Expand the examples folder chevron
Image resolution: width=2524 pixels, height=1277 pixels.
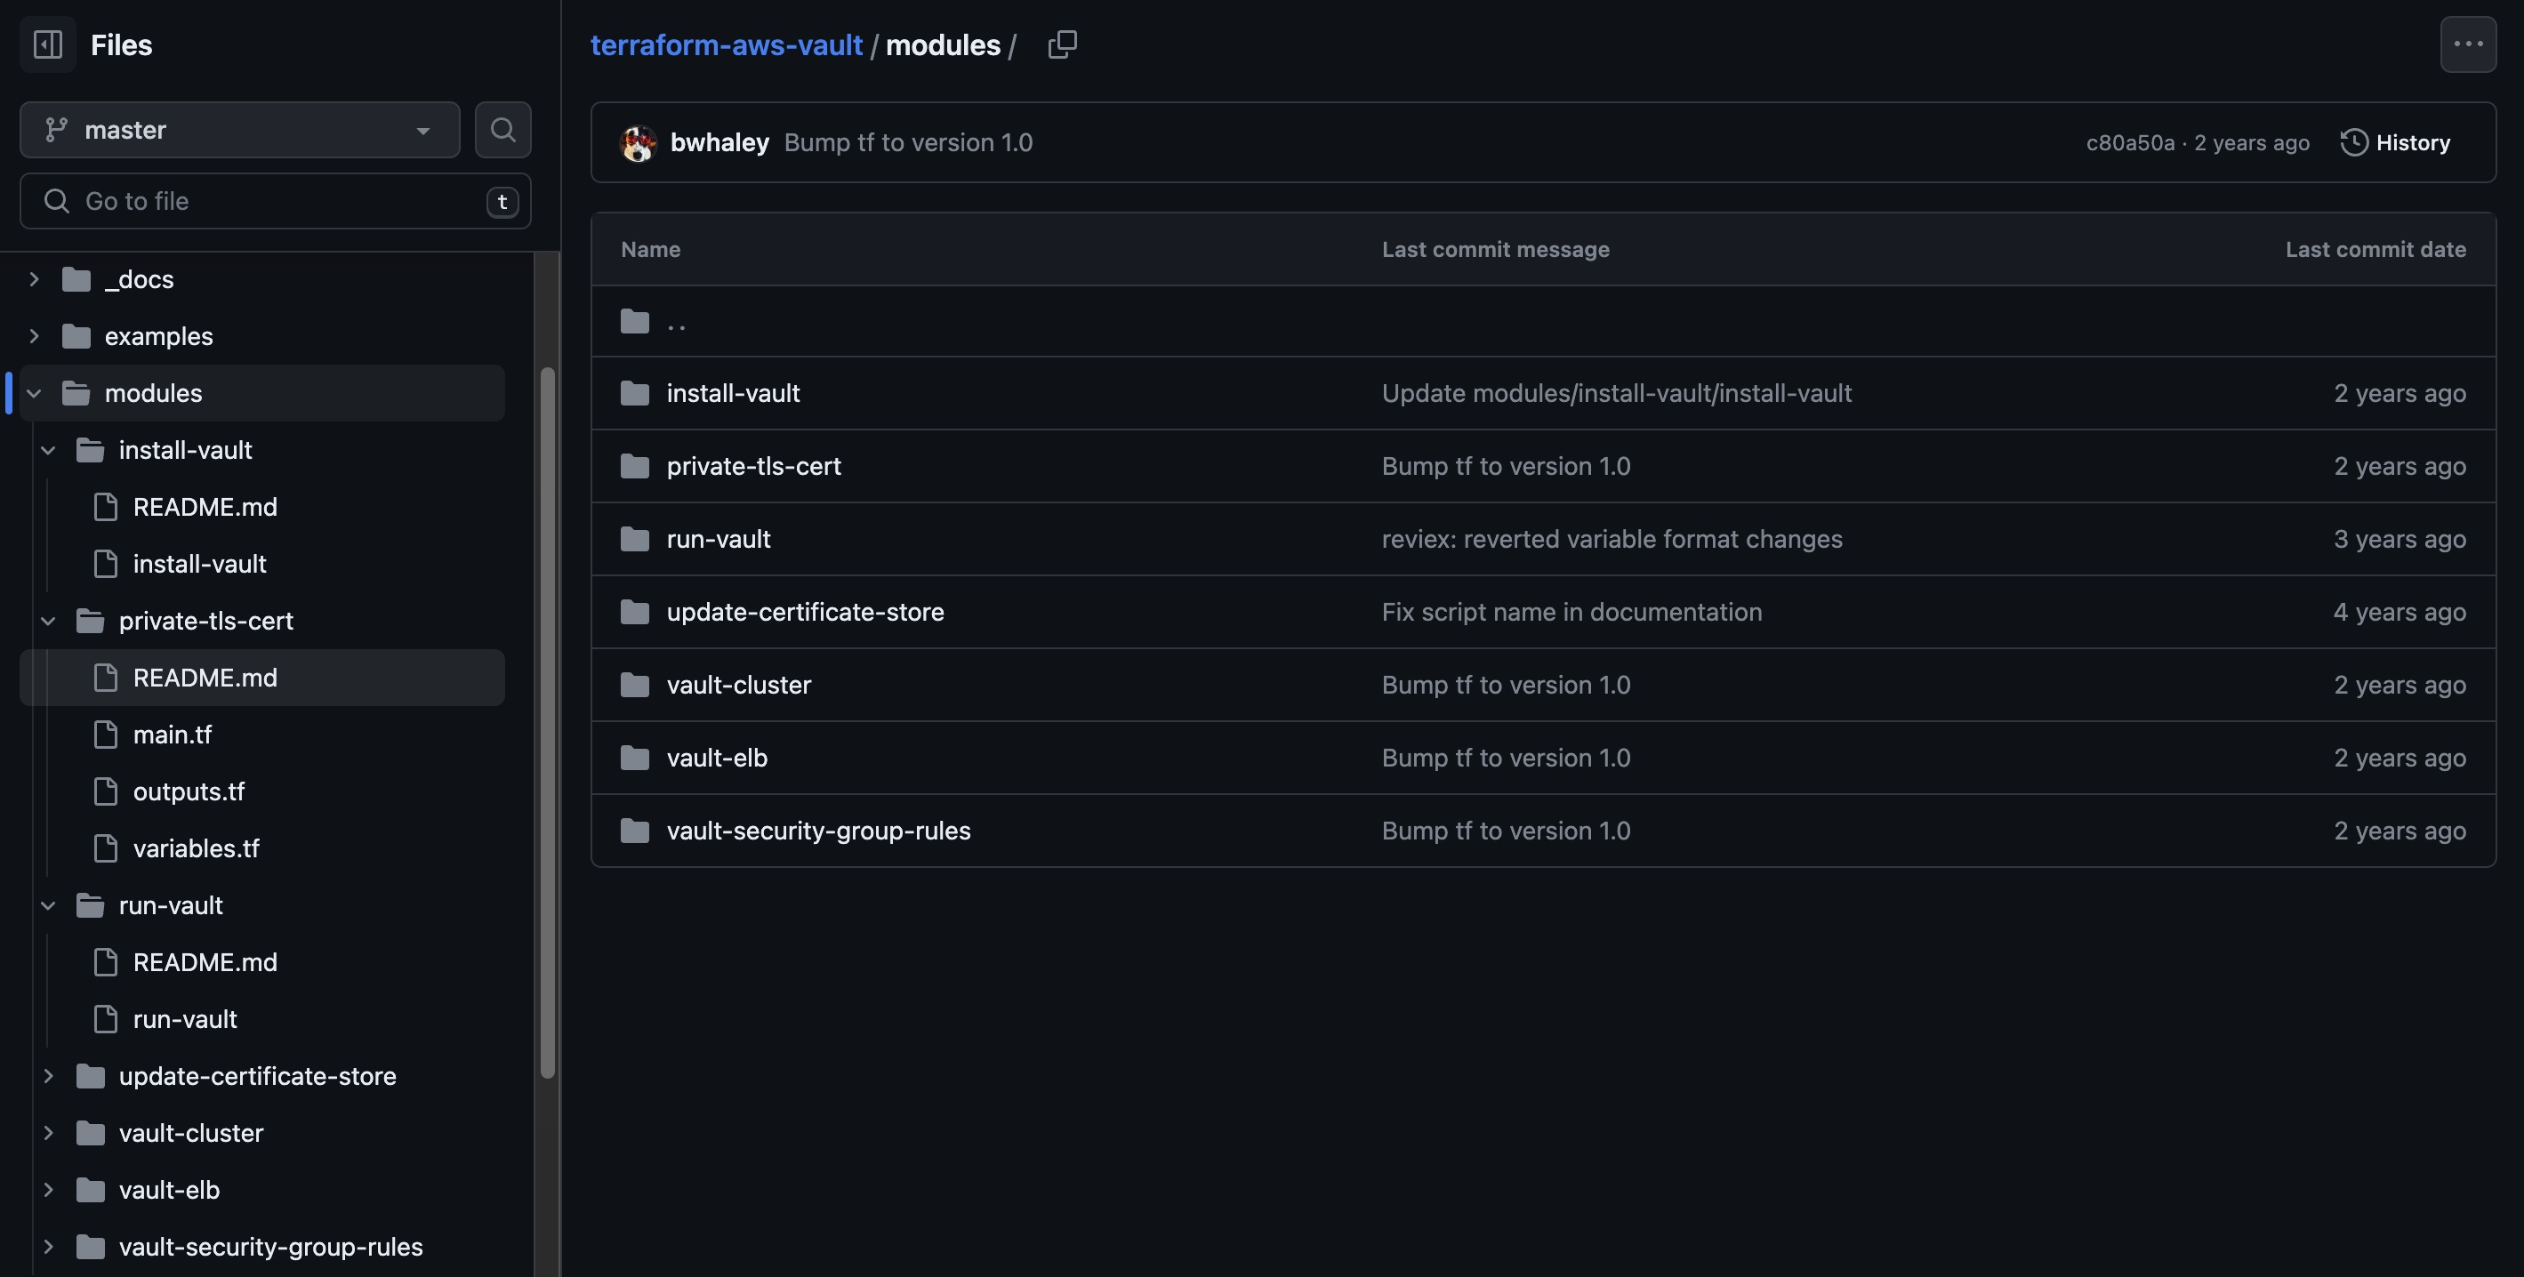point(35,336)
